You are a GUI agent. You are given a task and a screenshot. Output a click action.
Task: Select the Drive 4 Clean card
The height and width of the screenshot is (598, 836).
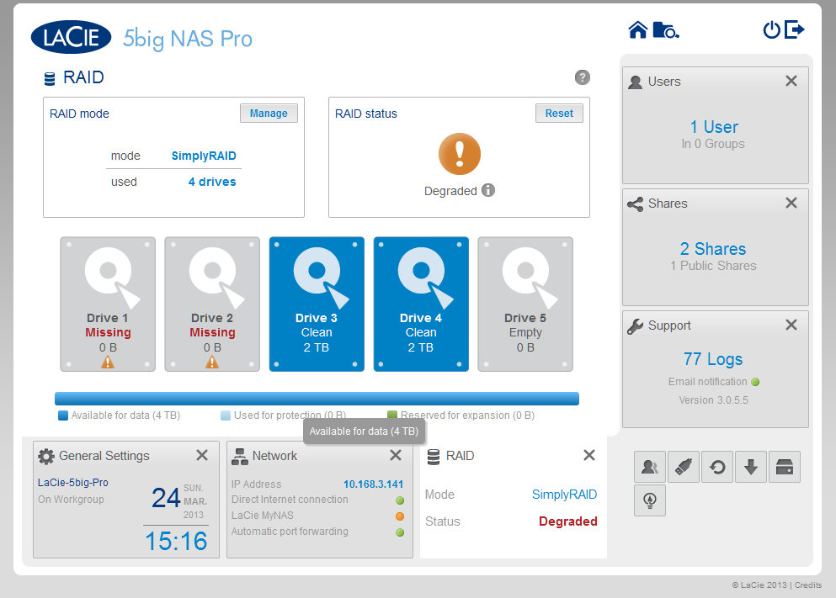click(421, 304)
